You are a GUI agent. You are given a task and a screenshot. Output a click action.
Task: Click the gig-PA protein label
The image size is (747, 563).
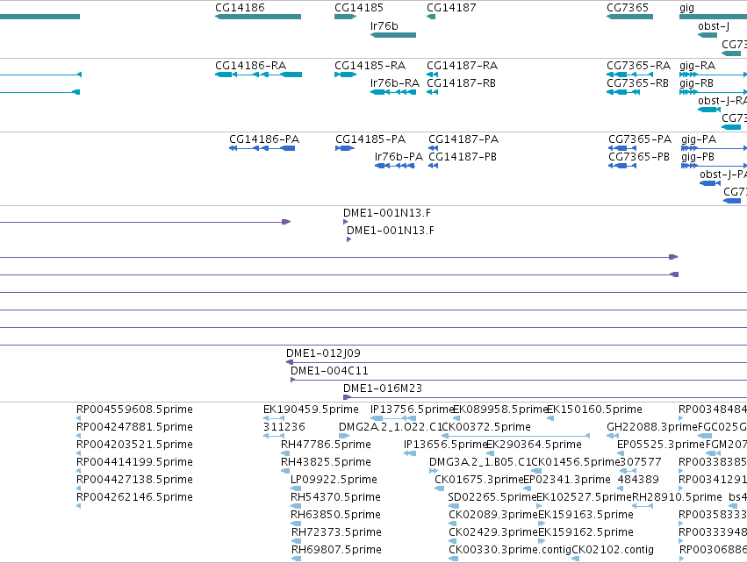(699, 139)
